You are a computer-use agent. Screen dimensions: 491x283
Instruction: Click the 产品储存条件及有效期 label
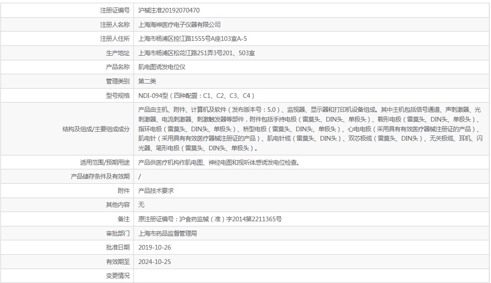pos(100,176)
